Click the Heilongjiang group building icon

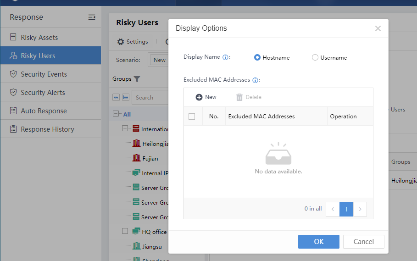[x=136, y=144]
